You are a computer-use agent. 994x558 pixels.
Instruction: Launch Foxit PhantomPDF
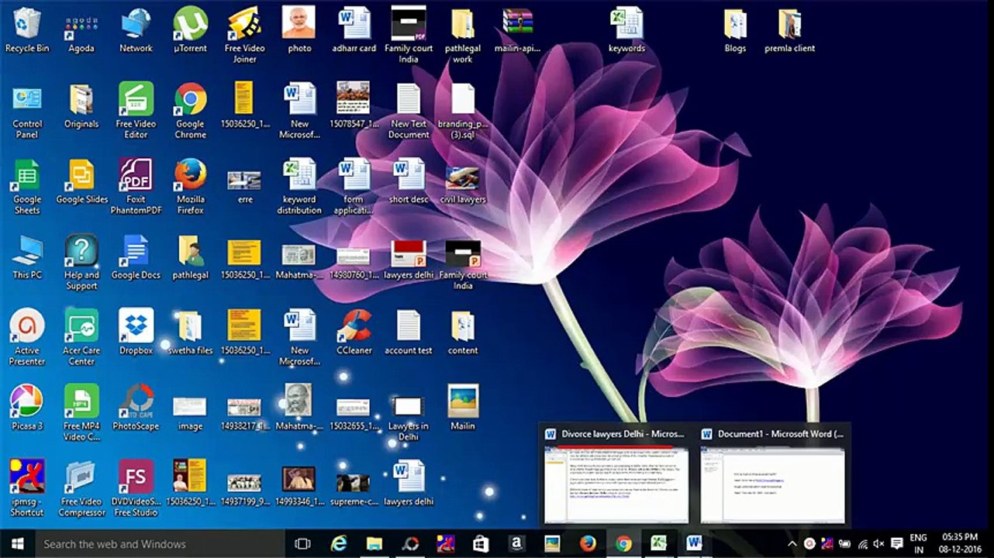tap(136, 187)
